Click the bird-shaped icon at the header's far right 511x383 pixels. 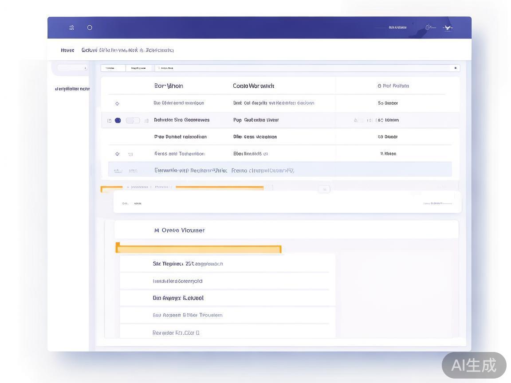click(448, 28)
